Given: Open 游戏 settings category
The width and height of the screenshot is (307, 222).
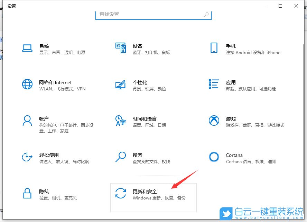Looking at the screenshot, I should click(231, 121).
